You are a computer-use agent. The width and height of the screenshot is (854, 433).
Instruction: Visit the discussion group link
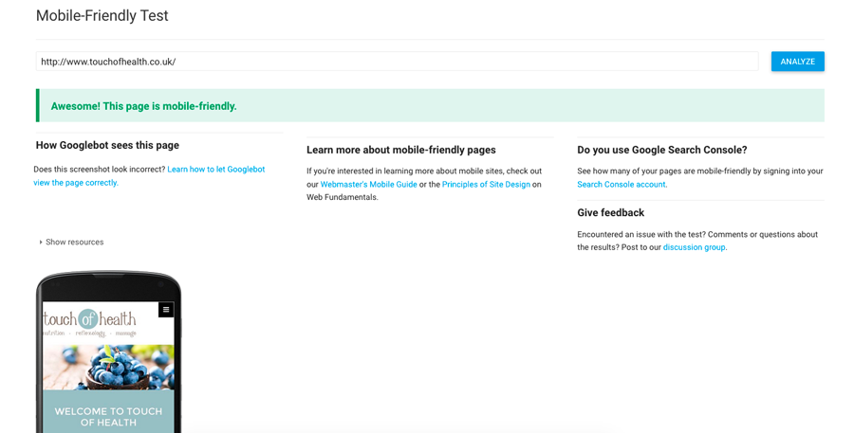[x=694, y=247]
